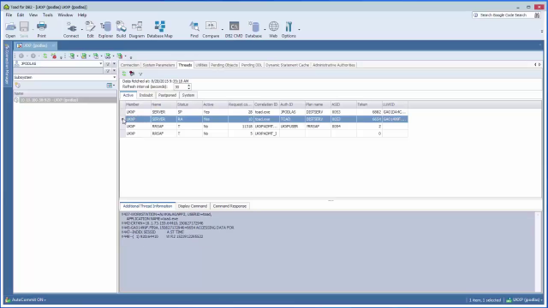The width and height of the screenshot is (548, 308).
Task: Select the Postponed threads sub-tab
Action: (x=167, y=95)
